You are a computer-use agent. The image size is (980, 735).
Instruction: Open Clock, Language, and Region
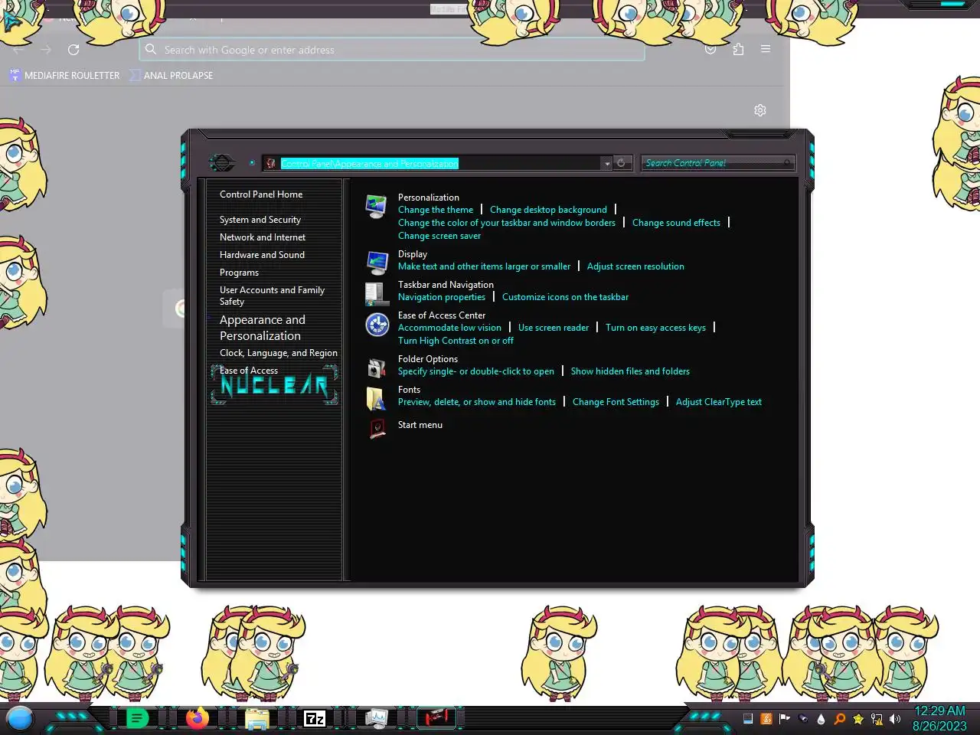(x=279, y=353)
